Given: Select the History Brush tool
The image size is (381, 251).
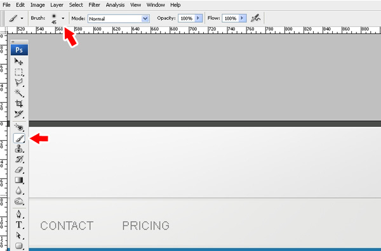Looking at the screenshot, I should (x=18, y=159).
